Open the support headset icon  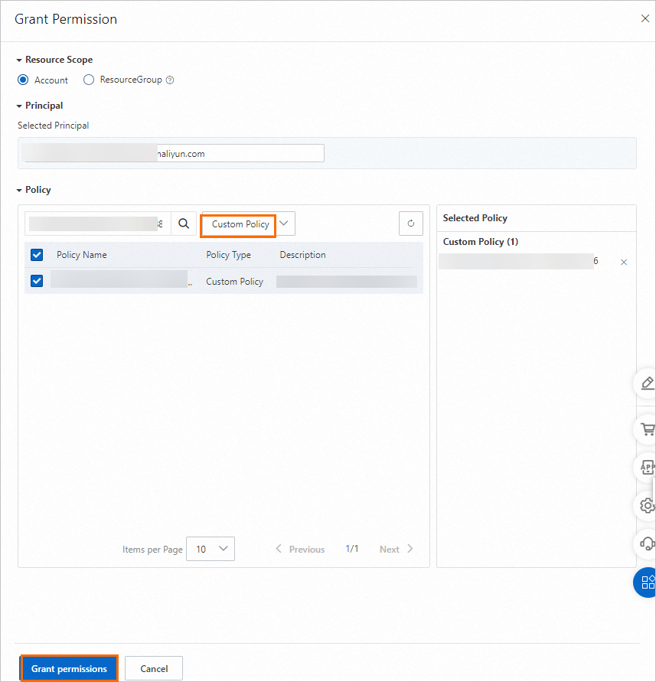647,543
